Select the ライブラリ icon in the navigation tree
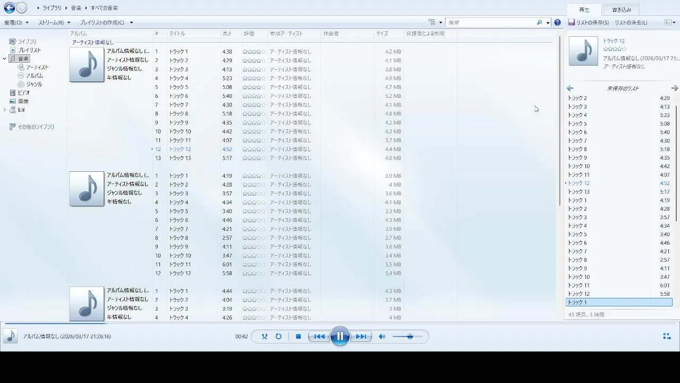 point(13,41)
